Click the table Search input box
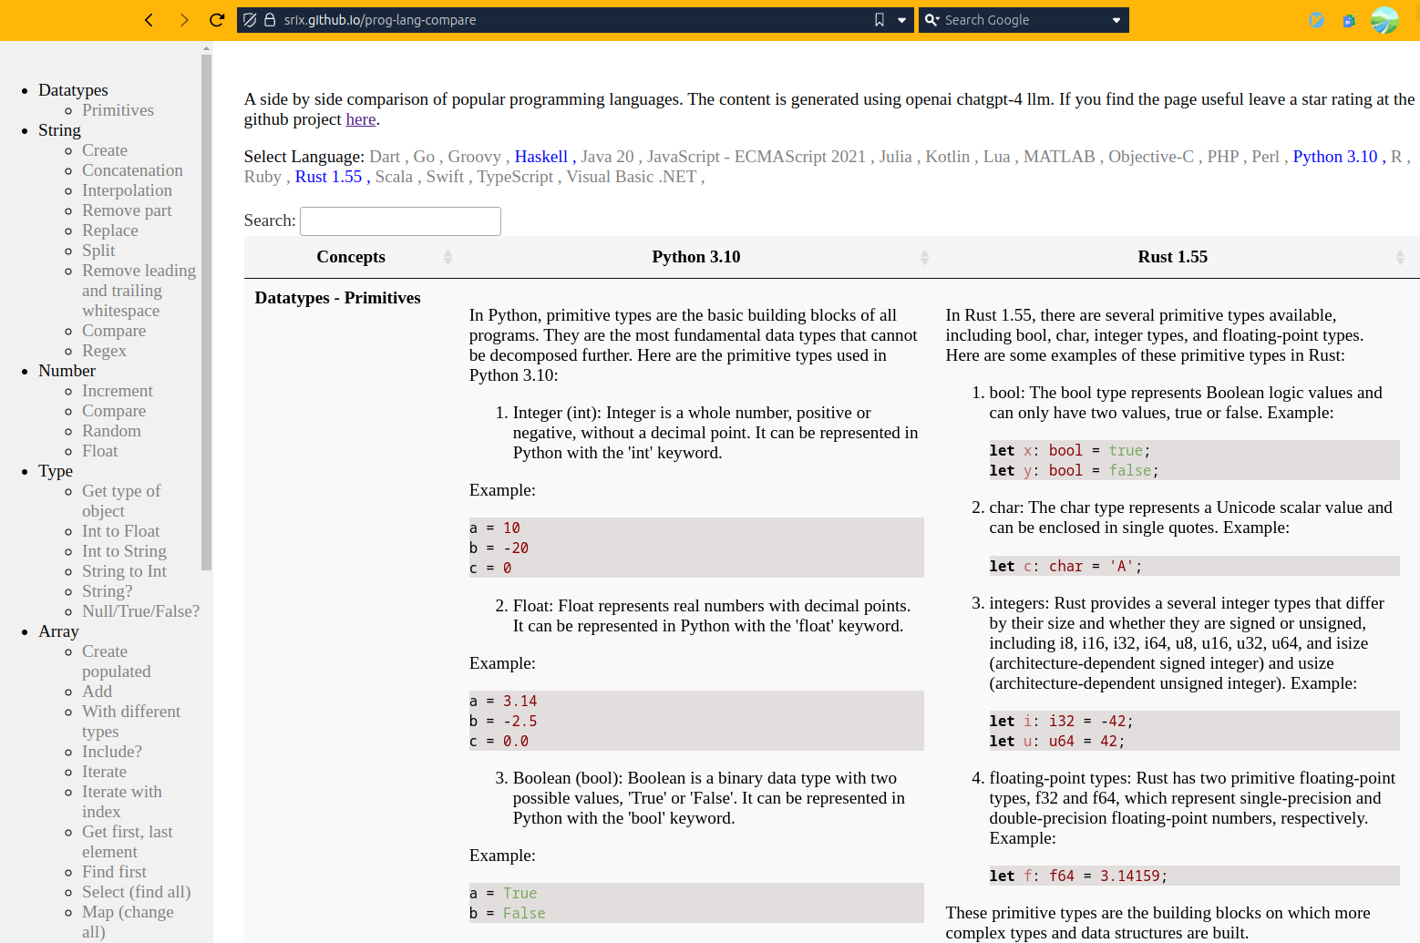Image resolution: width=1420 pixels, height=943 pixels. click(x=400, y=221)
